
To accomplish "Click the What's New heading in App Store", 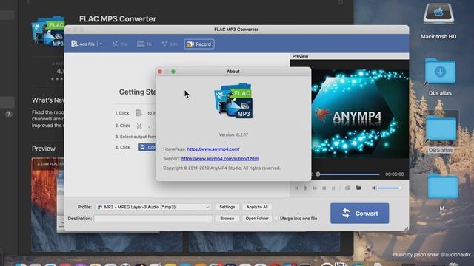I will point(48,100).
